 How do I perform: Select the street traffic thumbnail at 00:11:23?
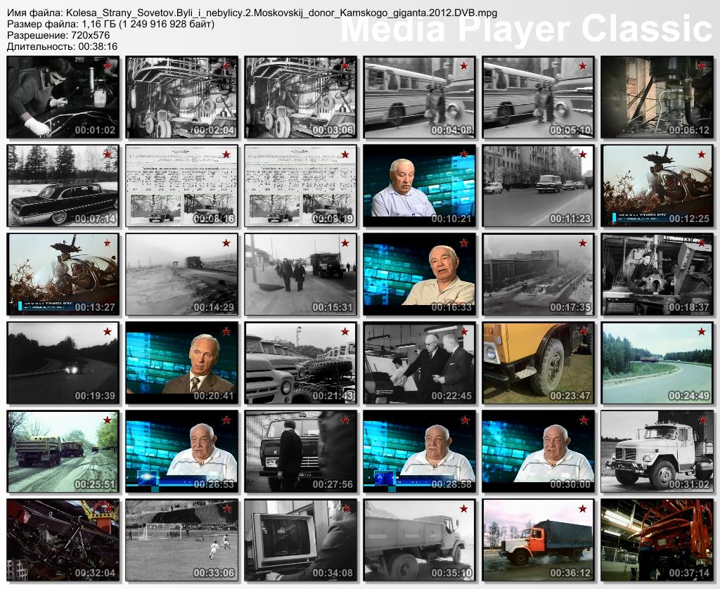coord(539,186)
